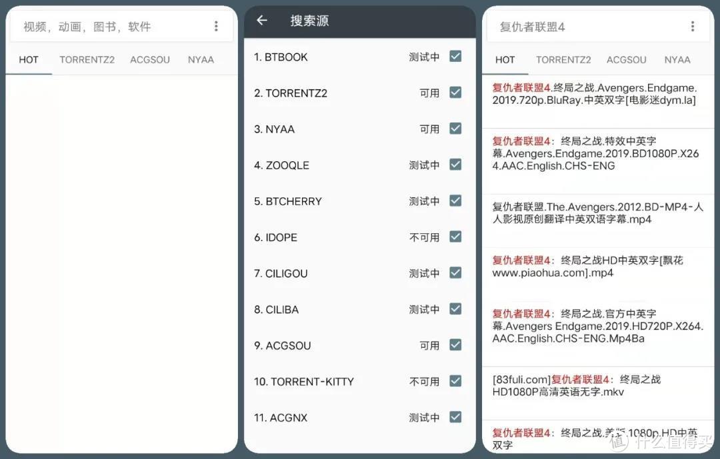Screen dimensions: 720x459
Task: Toggle the NYAA source checkbox off
Action: click(455, 129)
